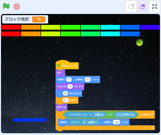Enter full screen stage mode
161x135 pixels.
(155, 7)
